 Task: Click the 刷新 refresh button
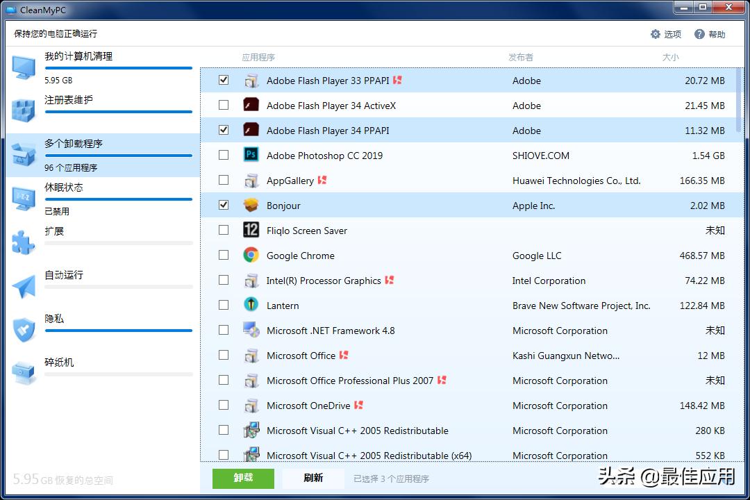point(313,478)
